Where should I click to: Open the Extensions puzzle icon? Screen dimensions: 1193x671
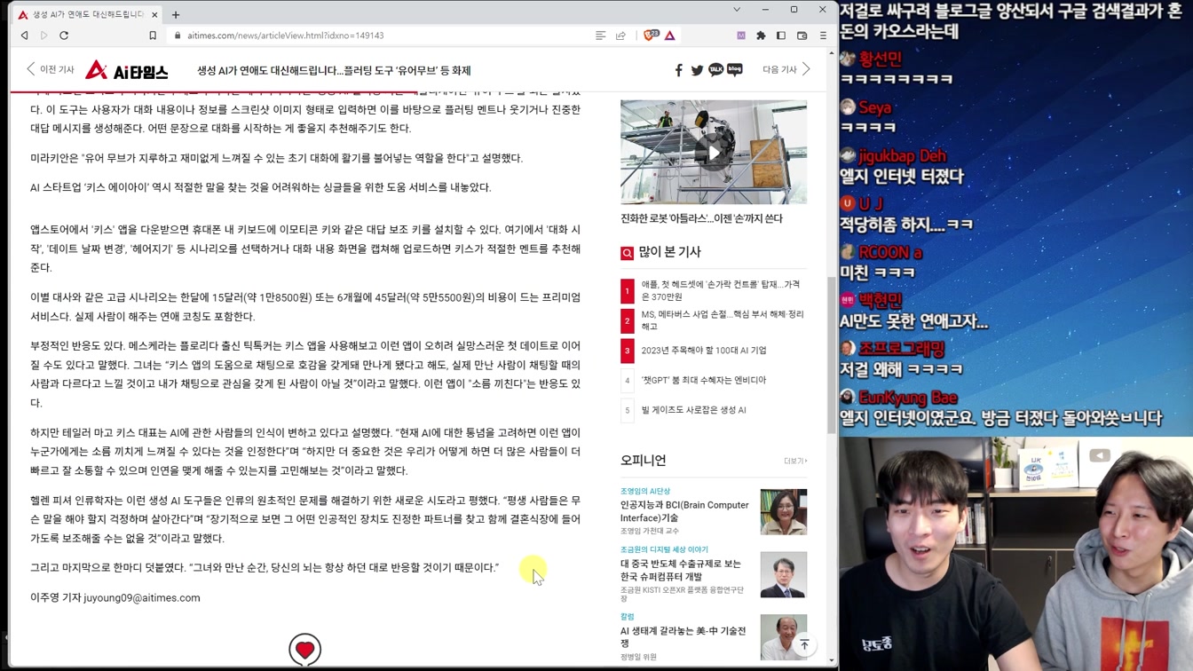pos(761,36)
